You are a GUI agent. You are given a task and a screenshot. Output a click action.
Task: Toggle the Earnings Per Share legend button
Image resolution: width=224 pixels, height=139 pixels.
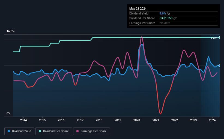click(91, 131)
